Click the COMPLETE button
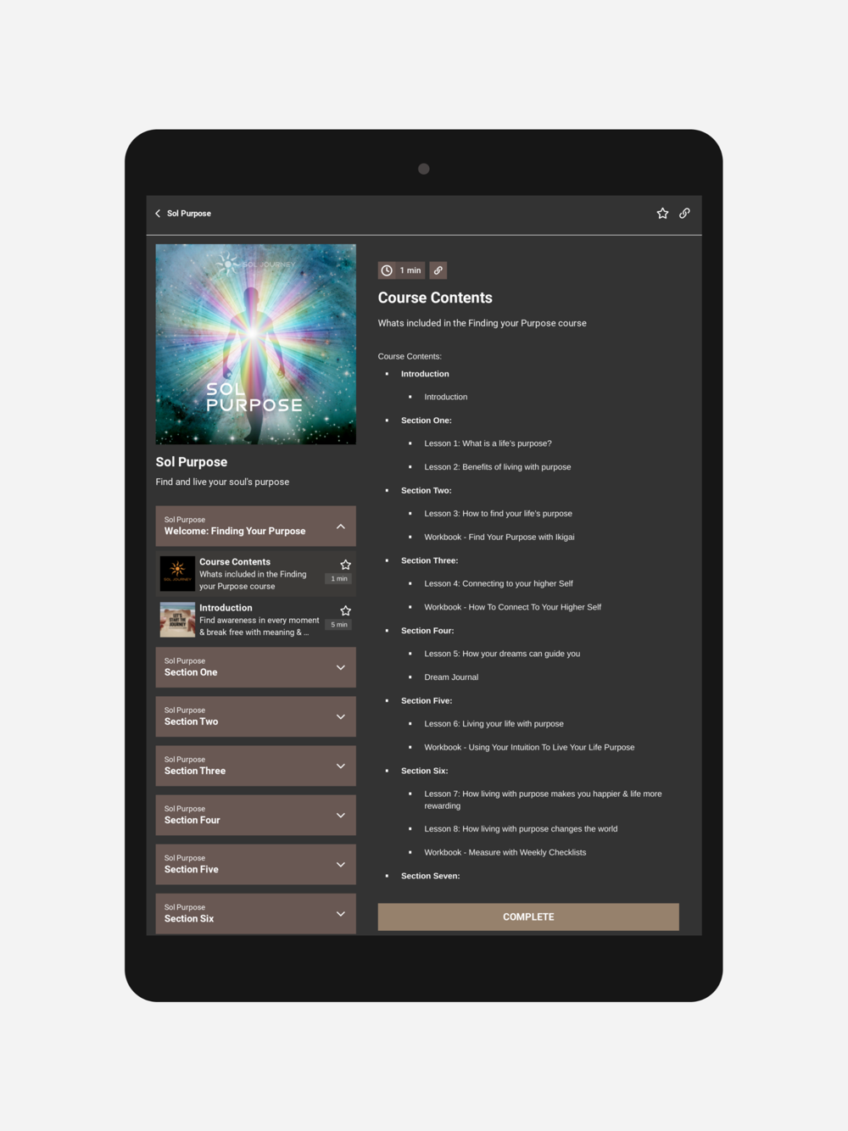 pyautogui.click(x=528, y=916)
